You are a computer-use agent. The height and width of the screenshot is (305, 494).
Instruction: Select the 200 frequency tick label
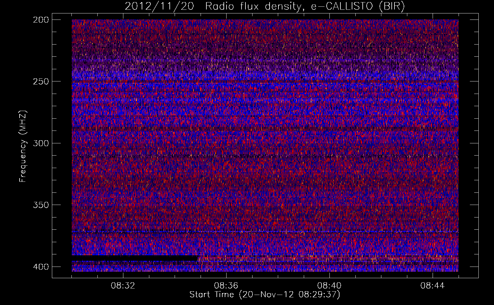pyautogui.click(x=41, y=20)
